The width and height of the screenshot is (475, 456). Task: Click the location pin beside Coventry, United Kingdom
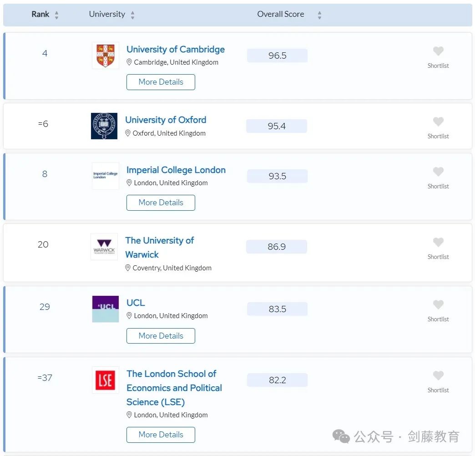coord(128,268)
